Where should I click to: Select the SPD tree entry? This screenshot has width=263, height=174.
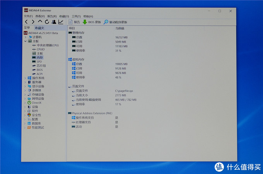(39, 61)
